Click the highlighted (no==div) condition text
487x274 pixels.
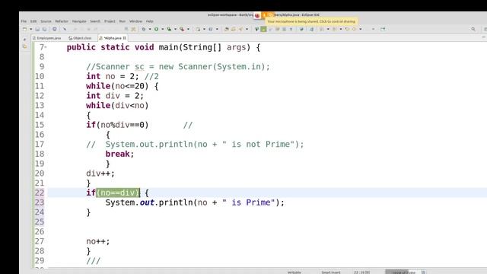pos(118,193)
